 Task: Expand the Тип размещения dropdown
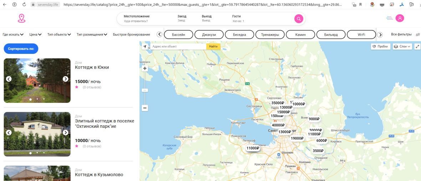pos(92,34)
